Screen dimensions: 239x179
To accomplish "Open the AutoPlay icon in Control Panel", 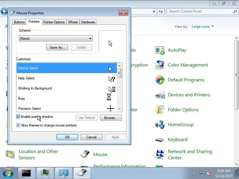I will [160, 50].
